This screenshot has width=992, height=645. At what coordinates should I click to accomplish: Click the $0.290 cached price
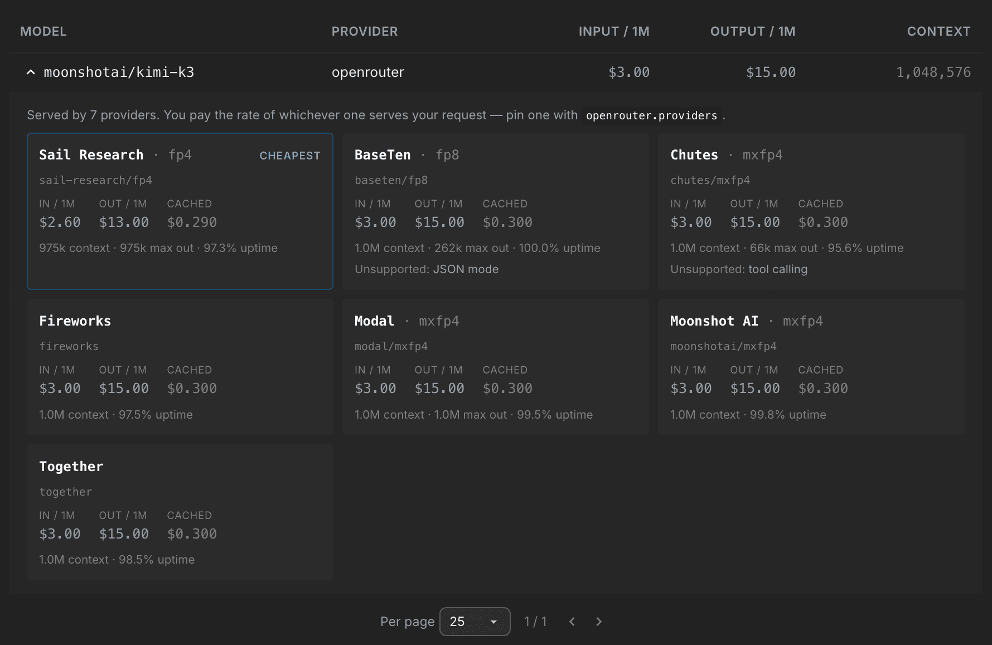tap(192, 222)
